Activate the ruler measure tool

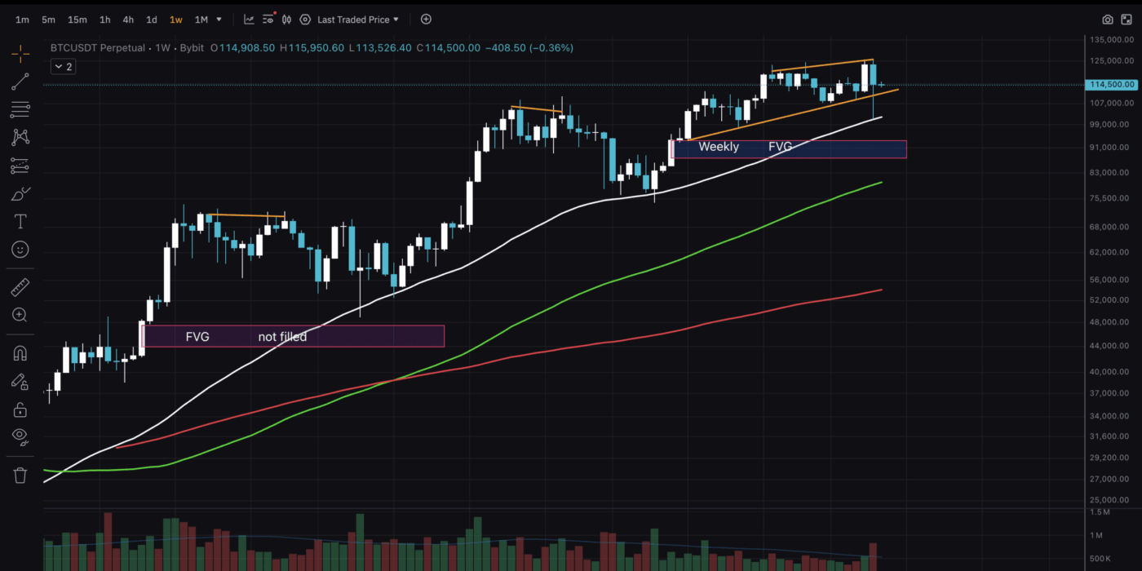pos(20,286)
